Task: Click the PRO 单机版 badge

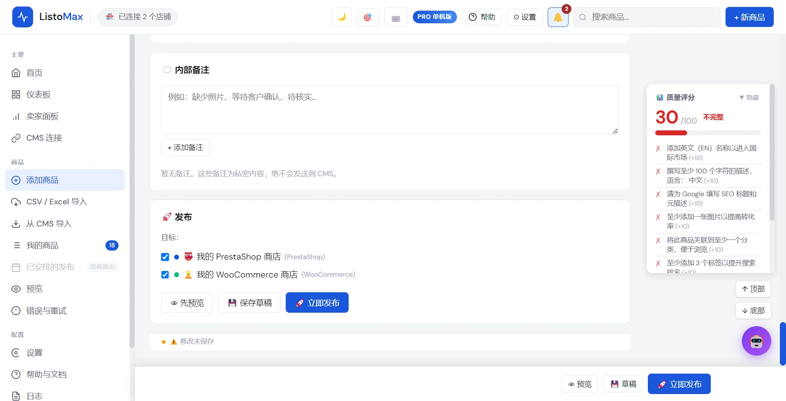Action: coord(434,17)
